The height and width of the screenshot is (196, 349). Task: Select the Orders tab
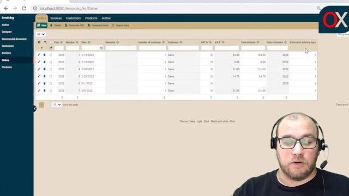(x=41, y=18)
